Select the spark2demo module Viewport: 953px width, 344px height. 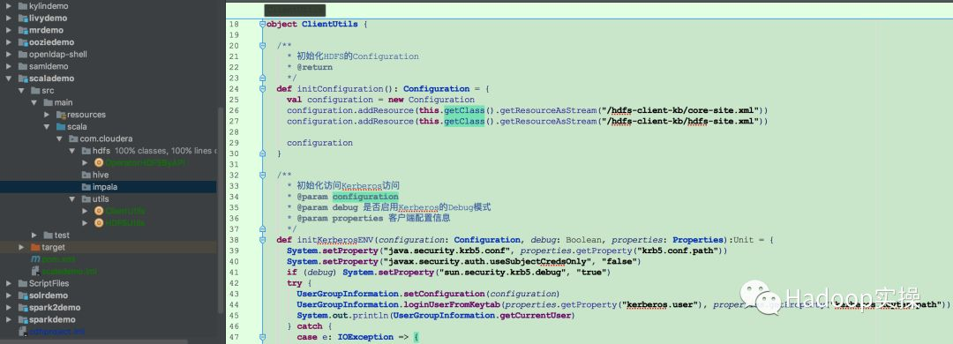(55, 308)
